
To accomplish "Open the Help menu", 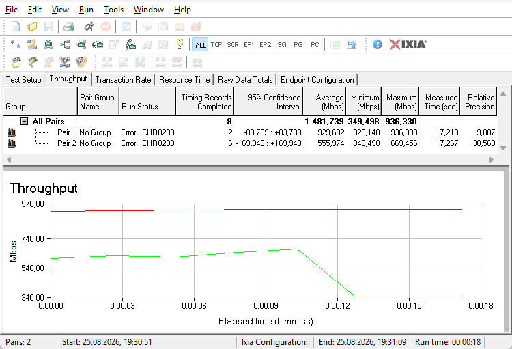I will [x=182, y=10].
